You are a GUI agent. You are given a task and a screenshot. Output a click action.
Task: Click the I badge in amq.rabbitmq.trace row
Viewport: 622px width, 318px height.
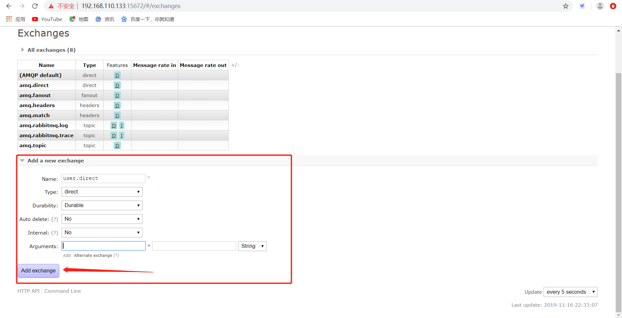tap(121, 136)
